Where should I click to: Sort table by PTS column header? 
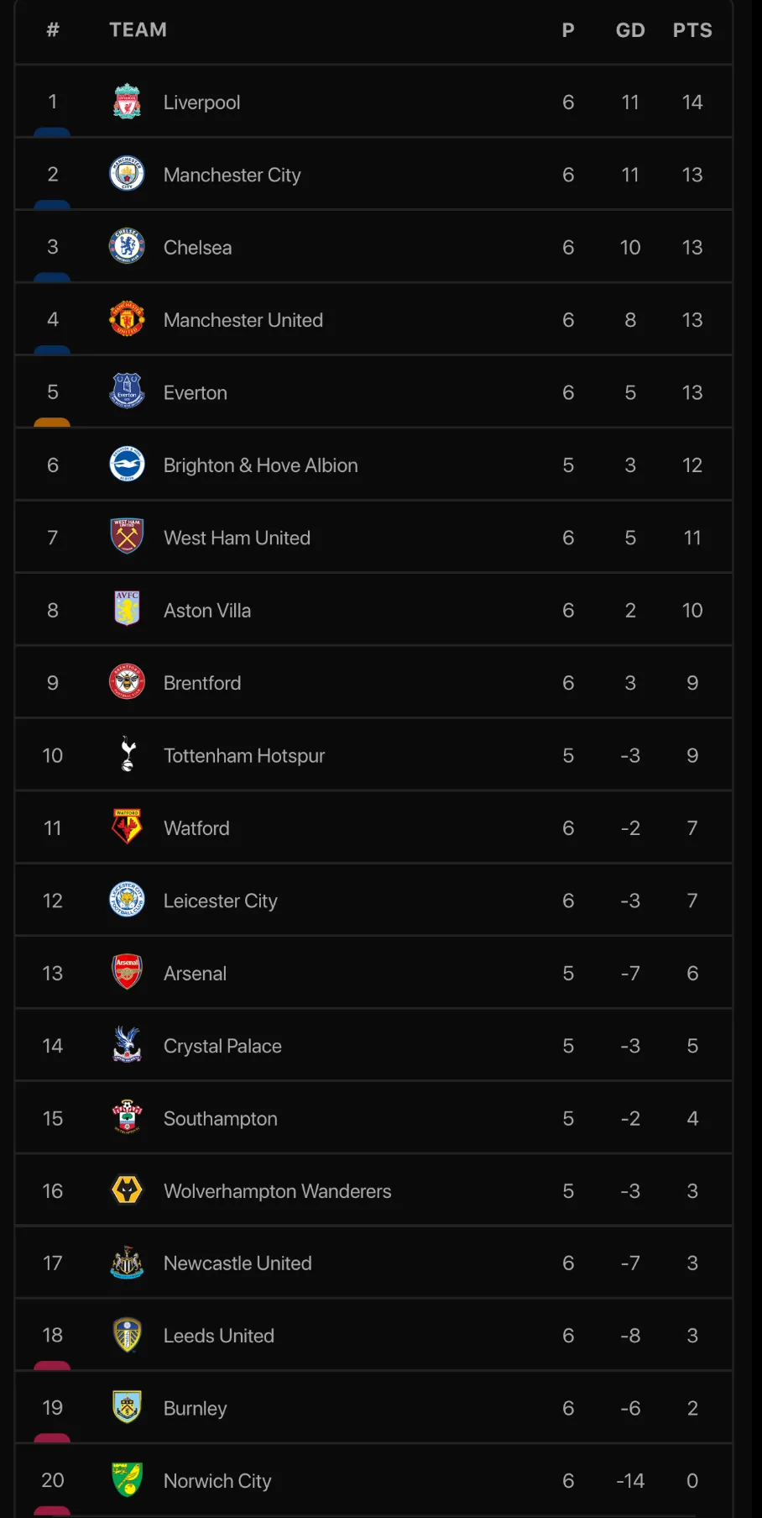[692, 30]
